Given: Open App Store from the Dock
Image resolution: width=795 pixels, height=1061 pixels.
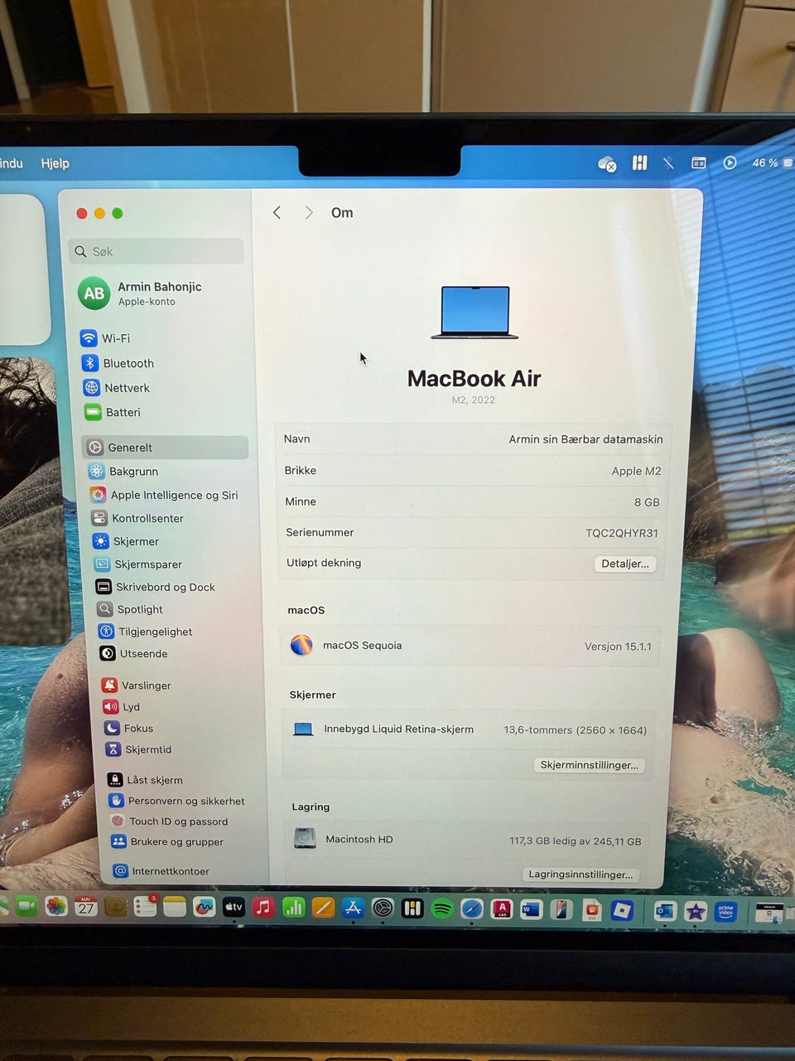Looking at the screenshot, I should point(353,908).
